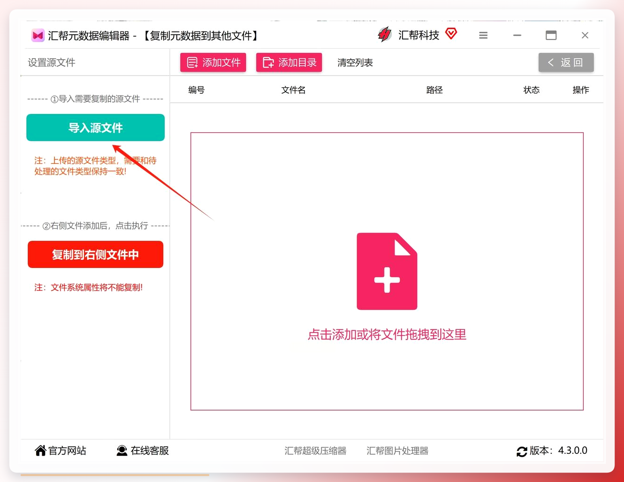Viewport: 624px width, 482px height.
Task: Click the 汇帮科技 brand text
Action: point(419,35)
